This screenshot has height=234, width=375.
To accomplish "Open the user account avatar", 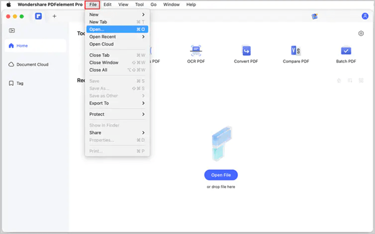I will 364,16.
